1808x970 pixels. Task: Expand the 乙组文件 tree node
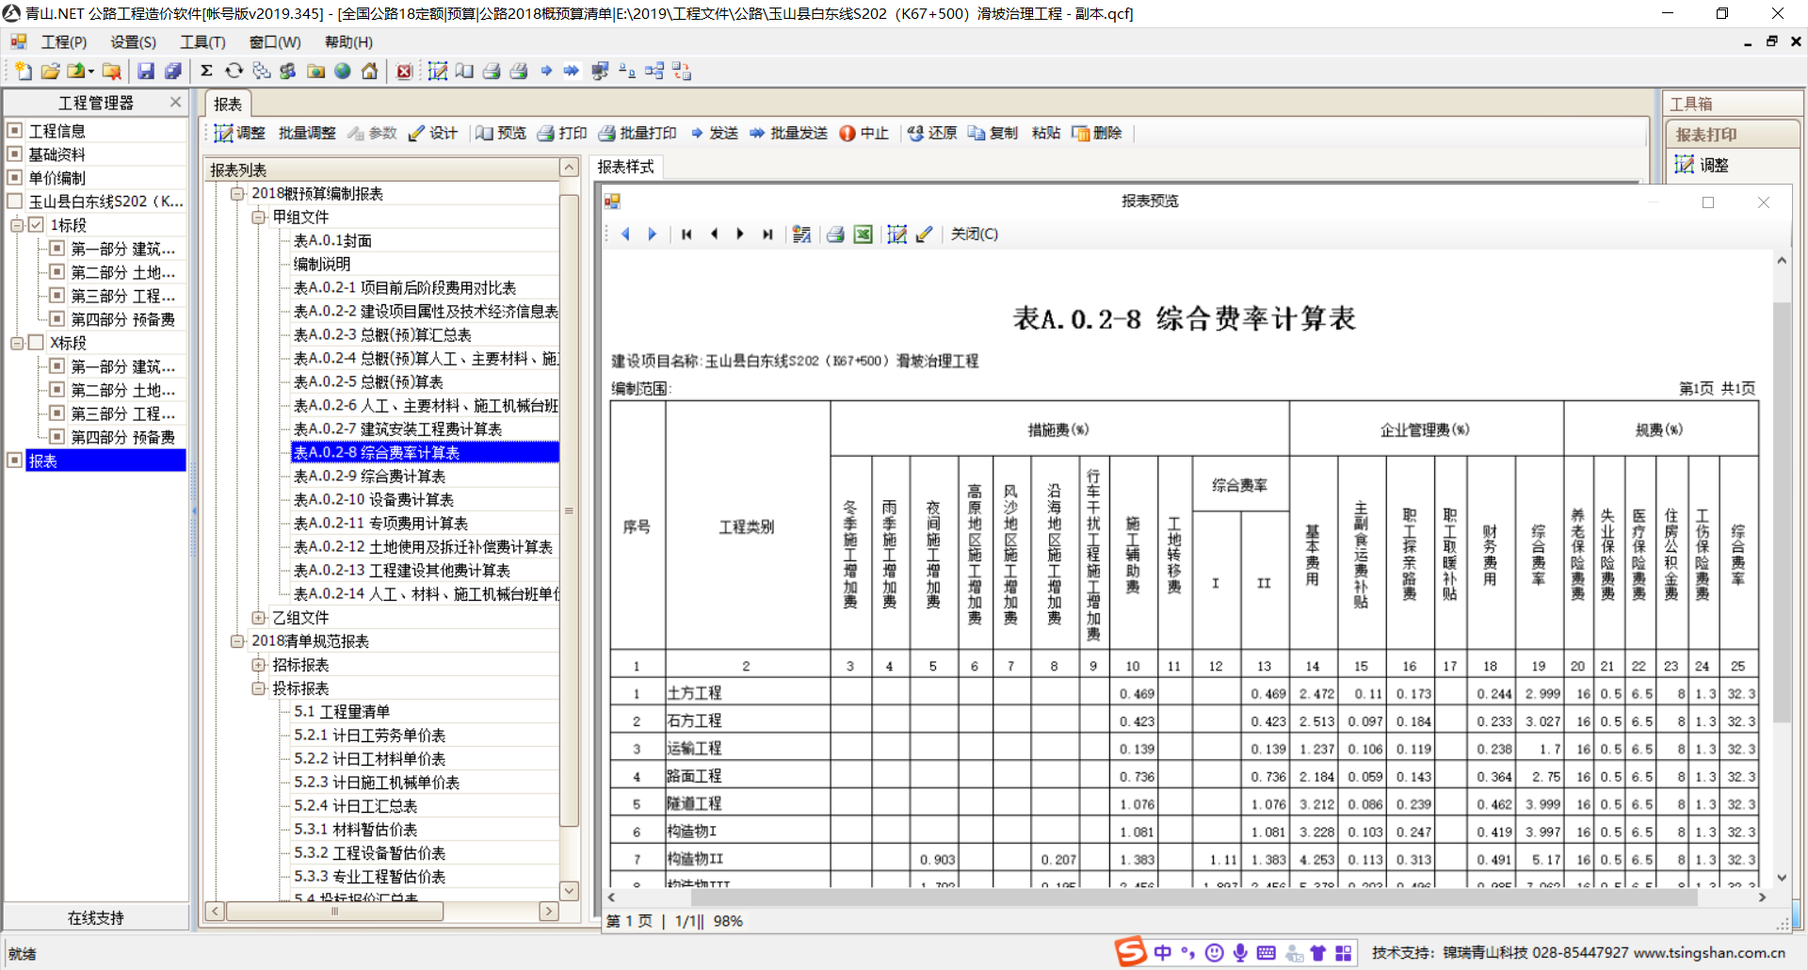point(259,618)
